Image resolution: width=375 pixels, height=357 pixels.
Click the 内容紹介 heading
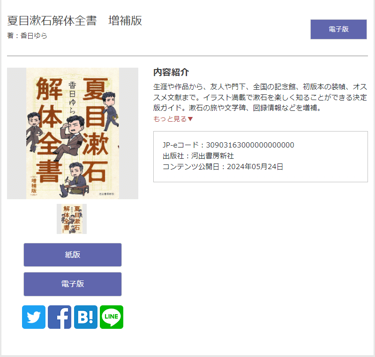pyautogui.click(x=171, y=72)
